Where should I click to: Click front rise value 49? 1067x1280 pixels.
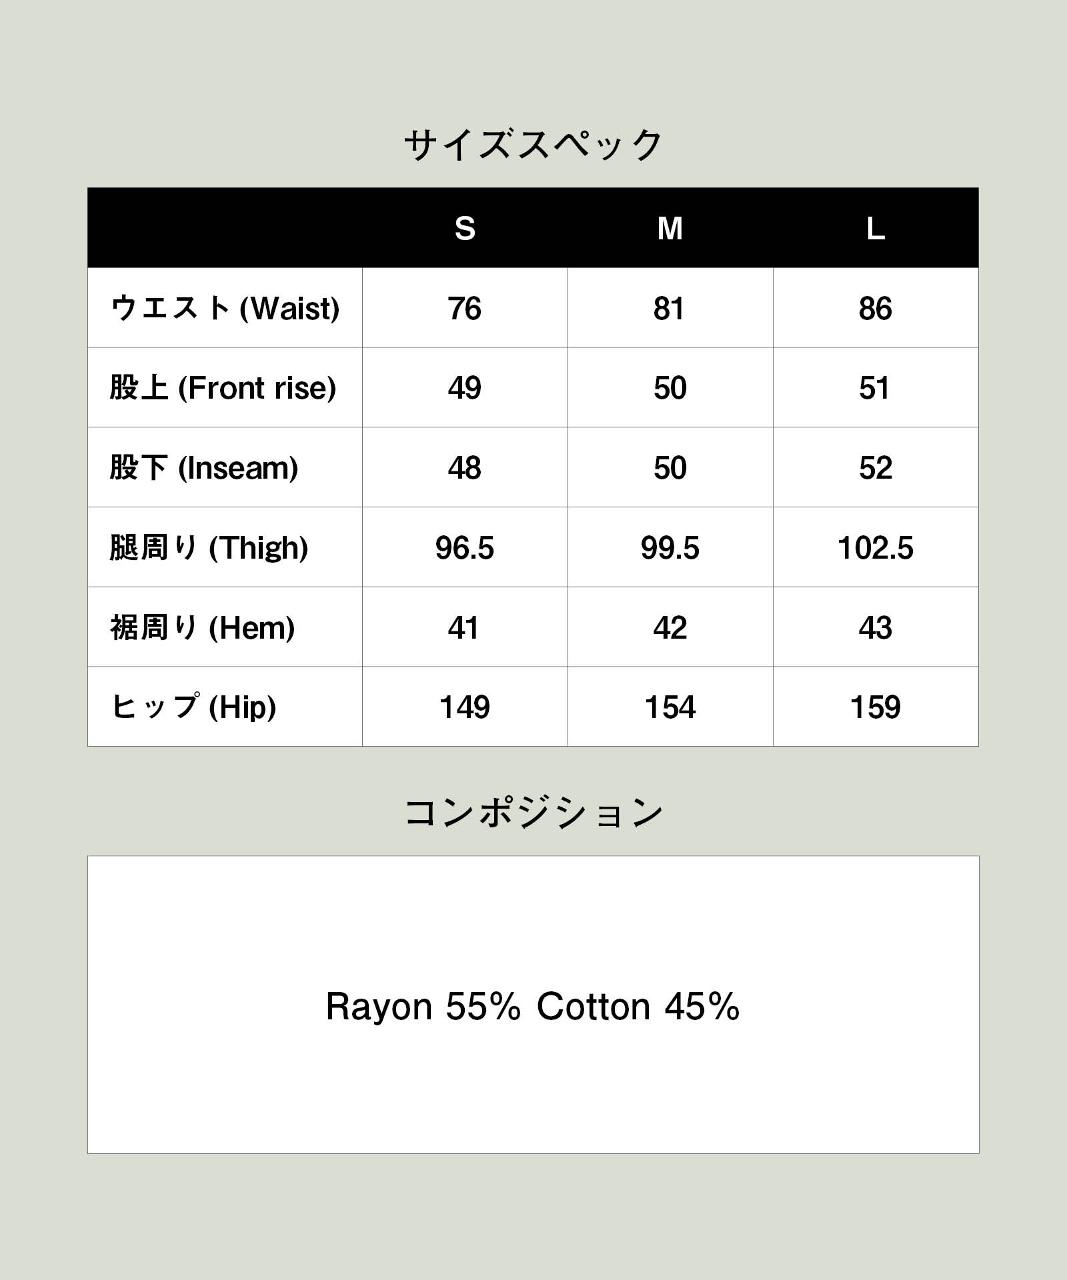465,388
